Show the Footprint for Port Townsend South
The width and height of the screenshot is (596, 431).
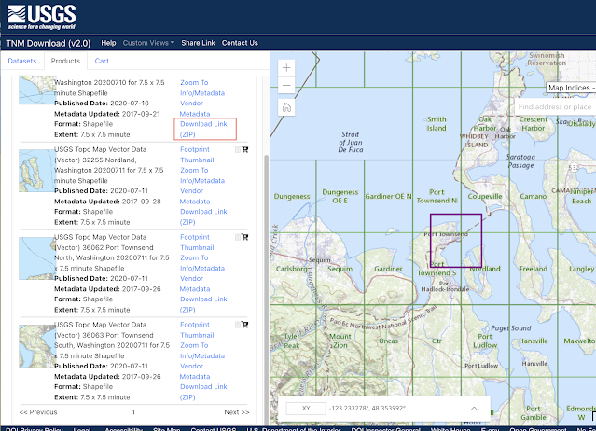tap(195, 325)
